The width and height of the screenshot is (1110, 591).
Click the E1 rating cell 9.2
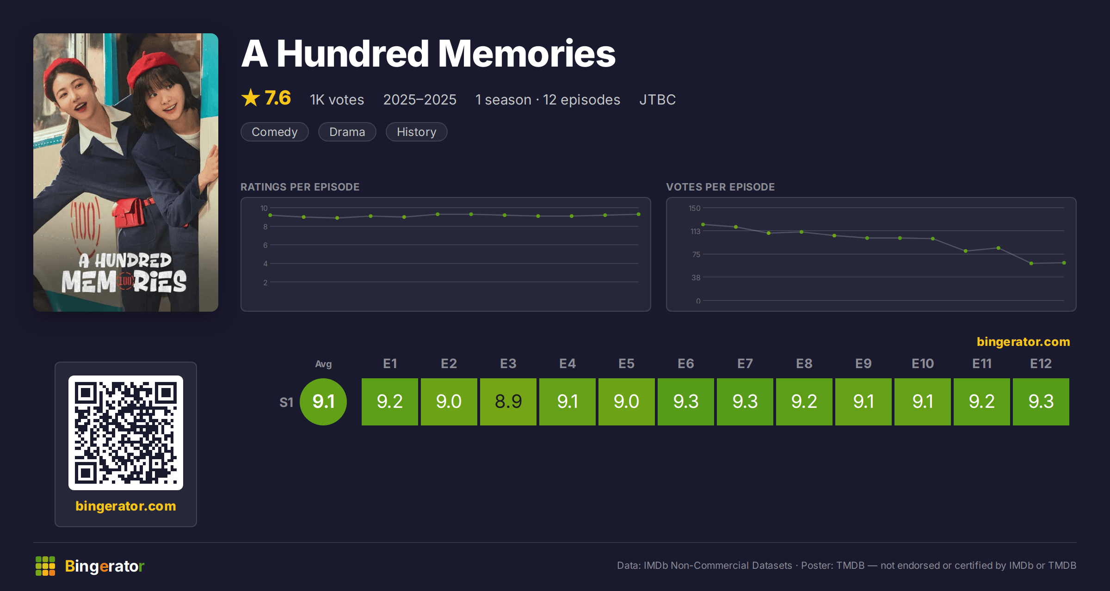390,401
